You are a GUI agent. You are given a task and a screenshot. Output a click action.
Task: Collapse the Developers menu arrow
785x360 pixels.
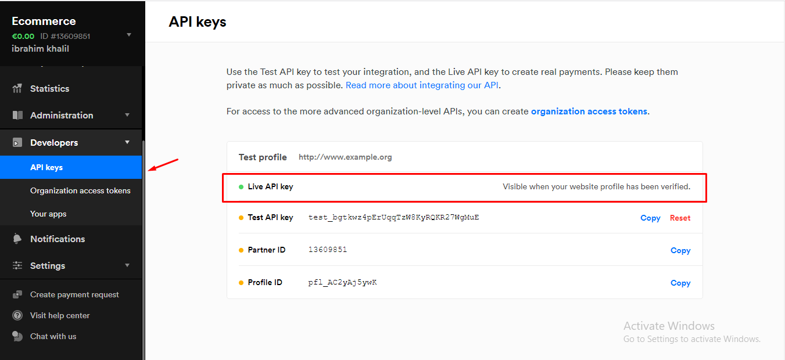tap(127, 142)
